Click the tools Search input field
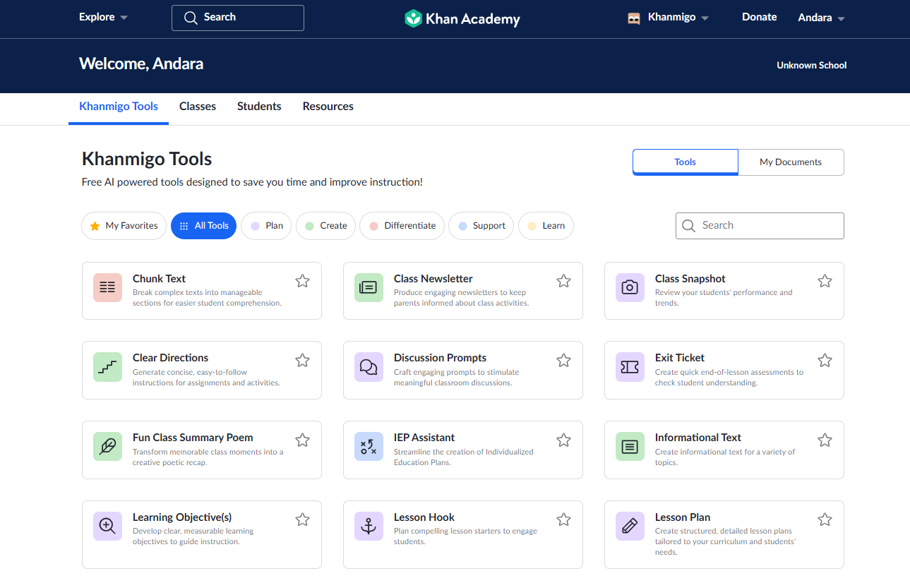This screenshot has width=910, height=583. (760, 226)
